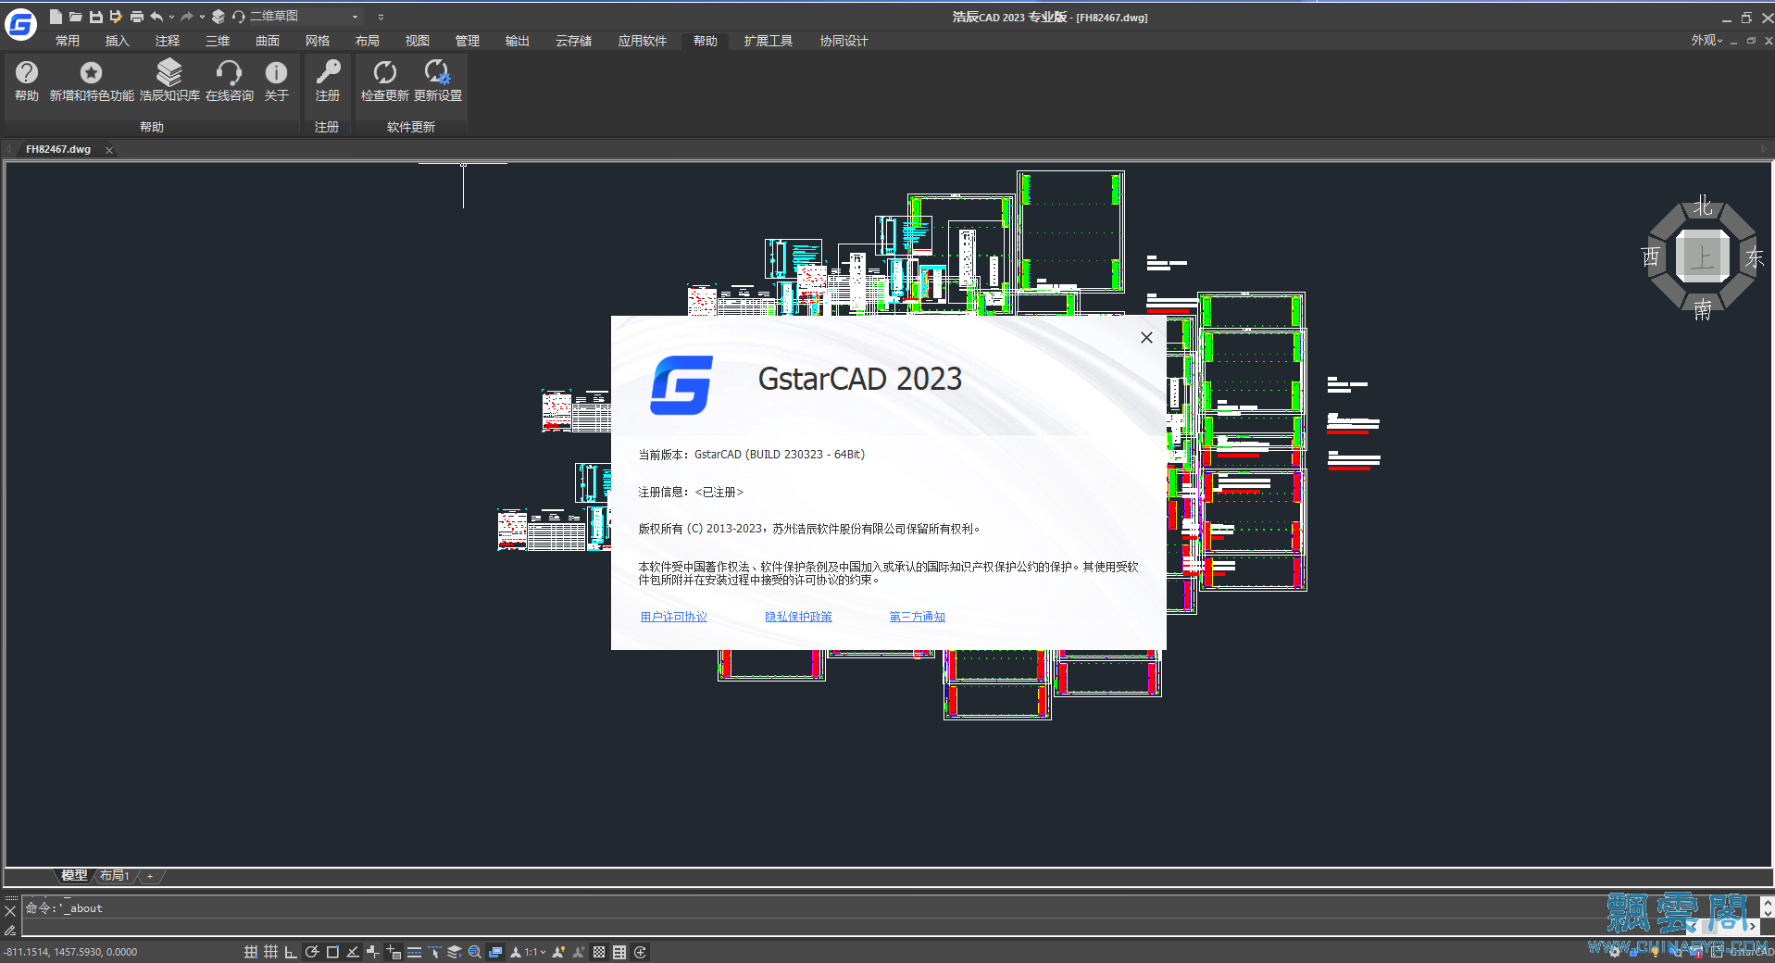Viewport: 1775px width, 963px height.
Task: Click the 南 direction on view cube
Action: pyautogui.click(x=1703, y=309)
